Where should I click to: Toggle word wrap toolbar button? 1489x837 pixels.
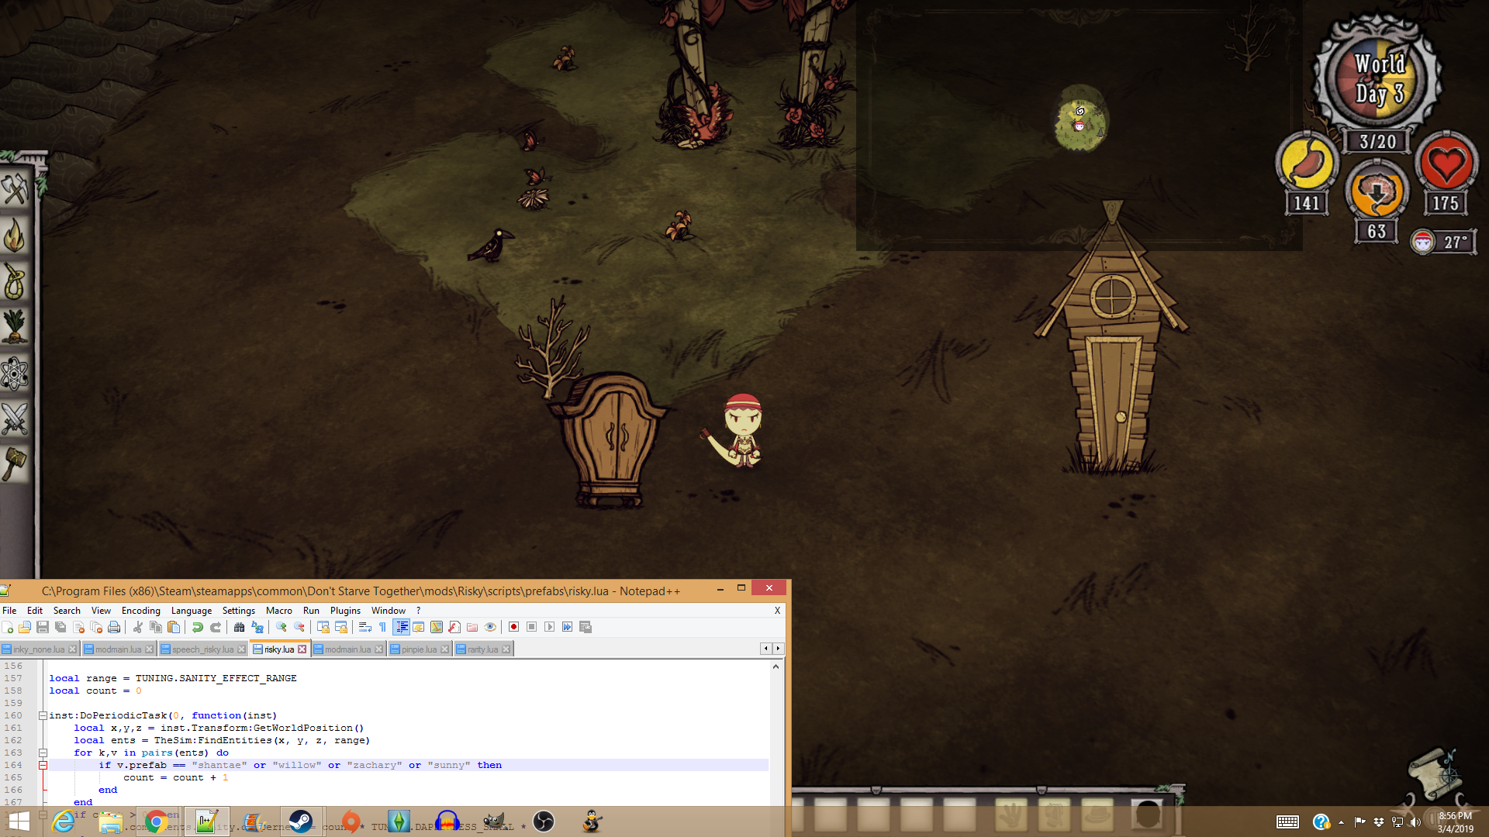[364, 627]
